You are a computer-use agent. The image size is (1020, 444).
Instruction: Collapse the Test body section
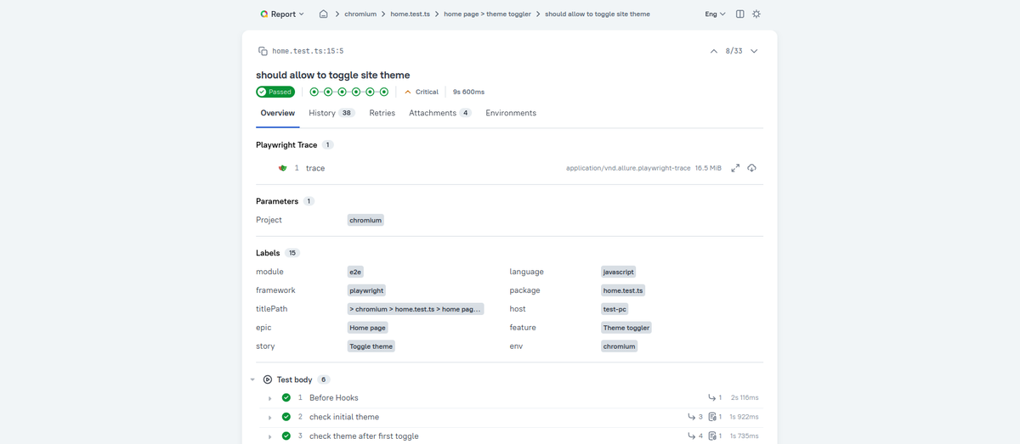click(252, 379)
